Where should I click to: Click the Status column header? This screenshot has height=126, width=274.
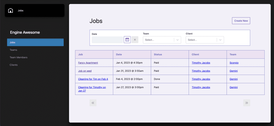158,54
